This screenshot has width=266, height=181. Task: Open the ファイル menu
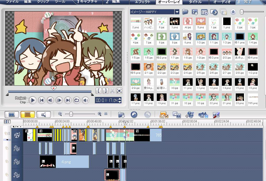(x=12, y=2)
